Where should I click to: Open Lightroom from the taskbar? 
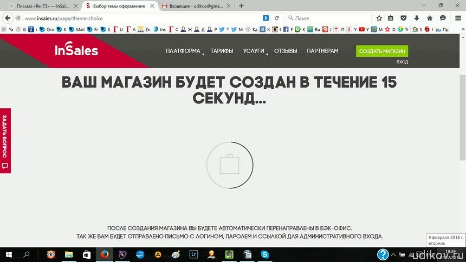[x=193, y=254]
